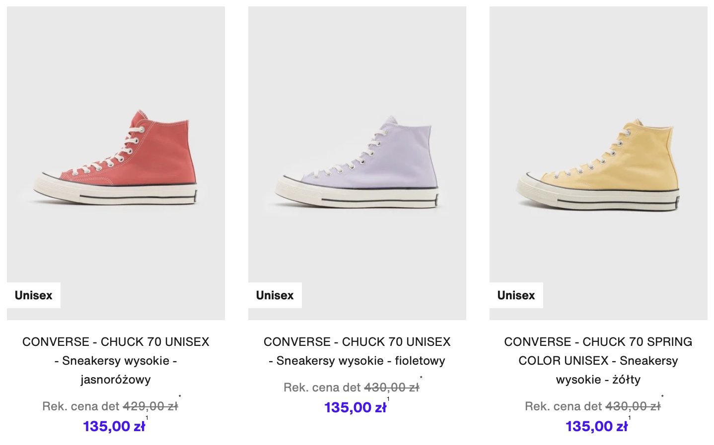Click the Unisex badge on the violet sneaker
Image resolution: width=714 pixels, height=445 pixels.
275,295
